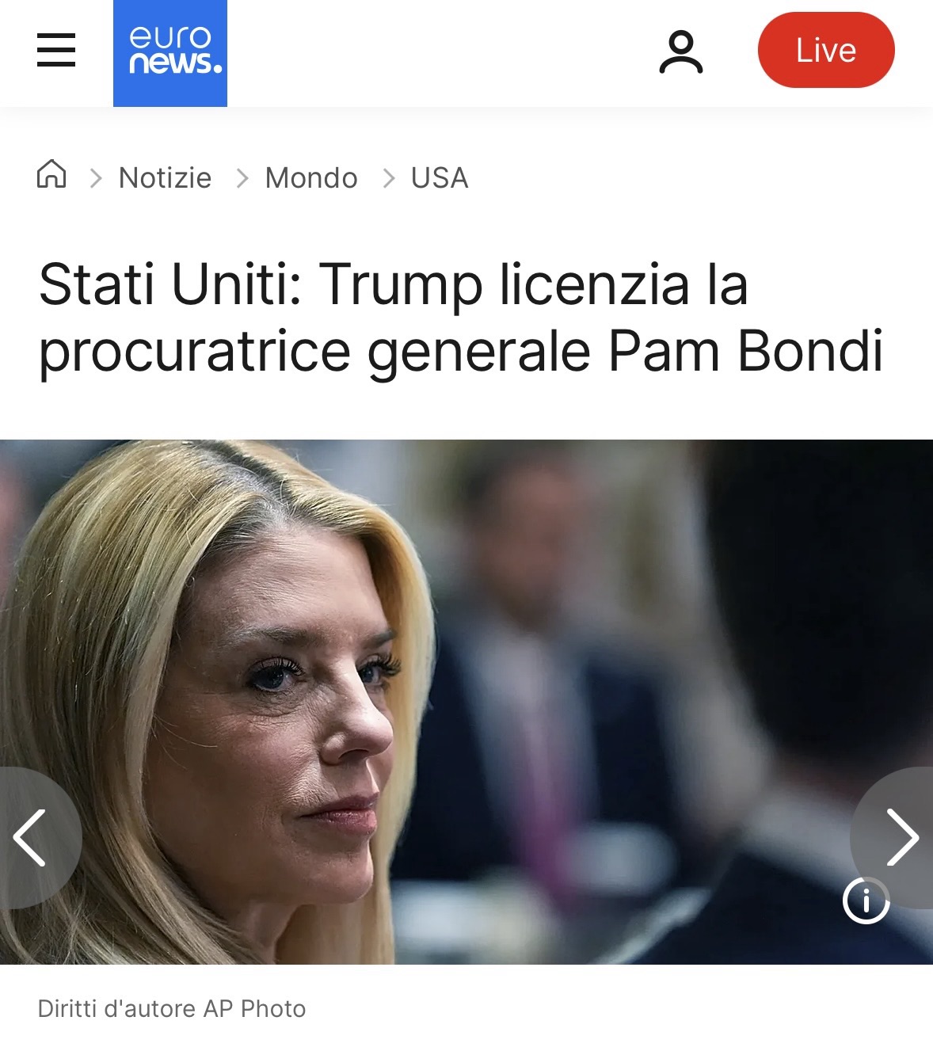Click the chevron before Mondo
The height and width of the screenshot is (1051, 933).
pos(242,178)
